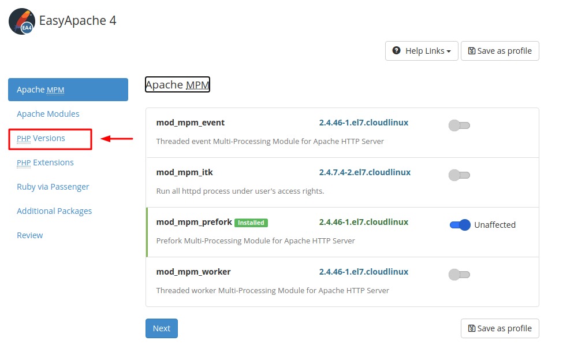Click the mod_mpm_prefork version 2.4.46-1.el7.cloudlinux

click(x=364, y=222)
